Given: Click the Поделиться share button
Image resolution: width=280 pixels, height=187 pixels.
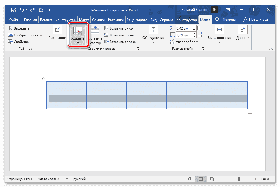Looking at the screenshot, I should [x=256, y=20].
